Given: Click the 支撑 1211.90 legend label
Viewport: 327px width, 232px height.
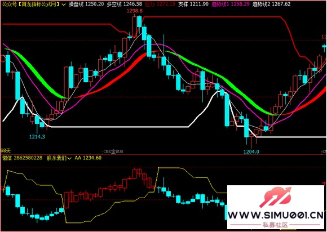Looking at the screenshot, I should coord(193,4).
